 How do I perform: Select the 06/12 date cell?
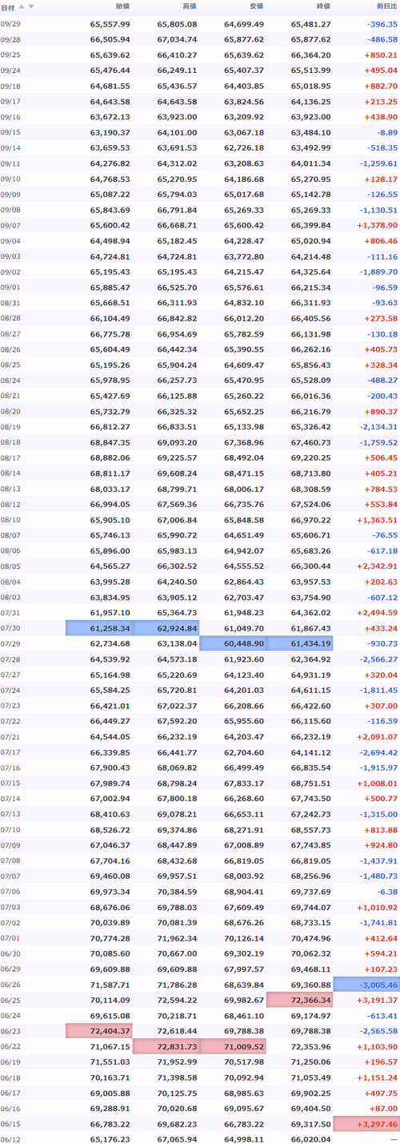coord(10,1139)
